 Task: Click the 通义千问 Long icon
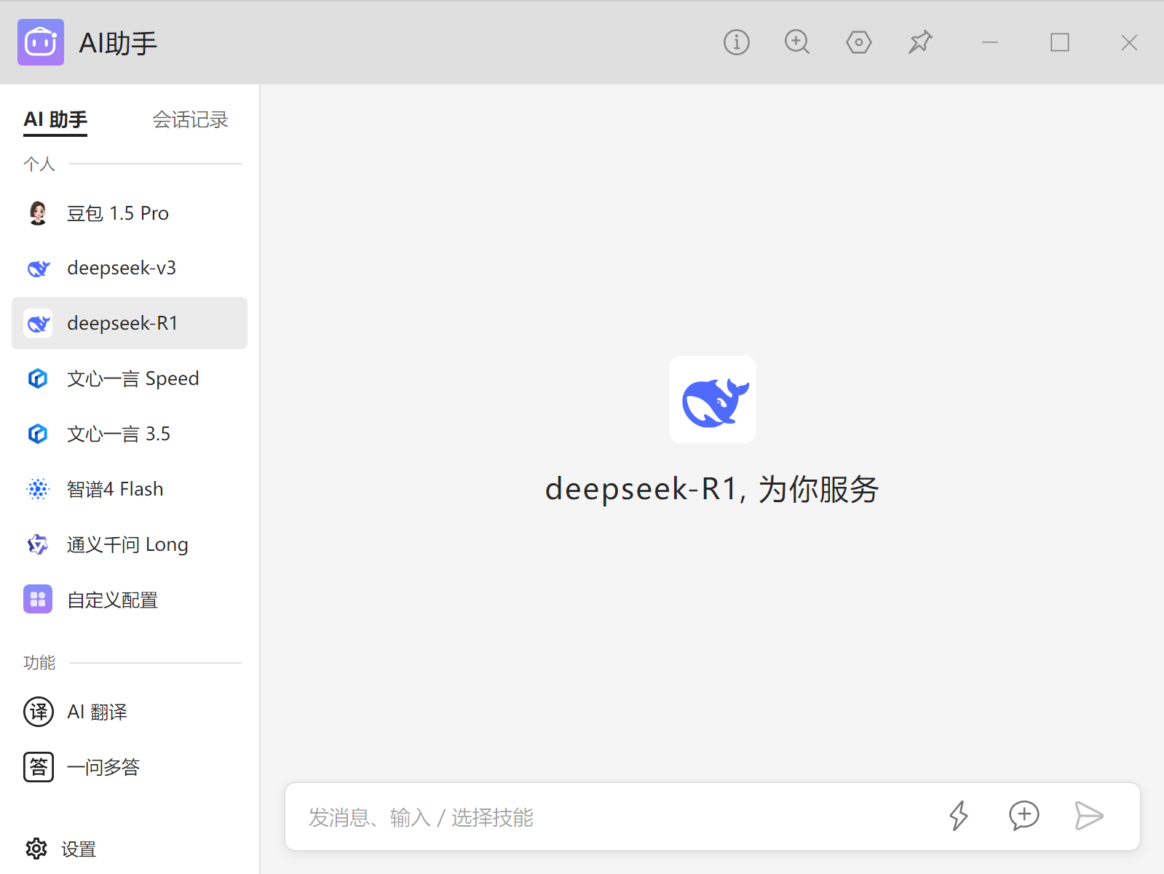(38, 544)
